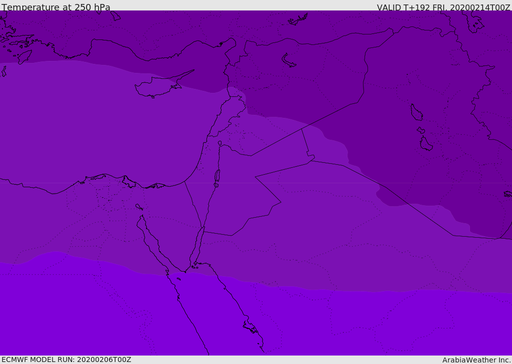Click the ECMWF MODEL RUN label

(x=66, y=360)
